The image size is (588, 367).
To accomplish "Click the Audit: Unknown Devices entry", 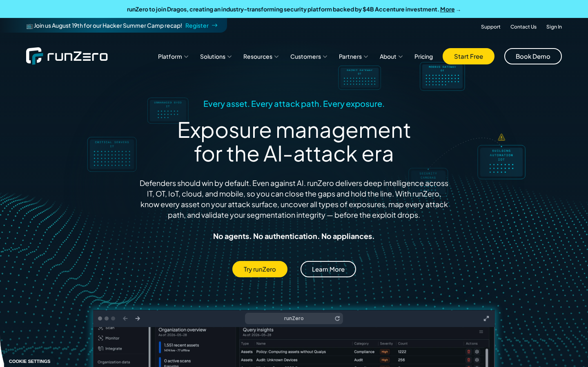I will tap(277, 360).
